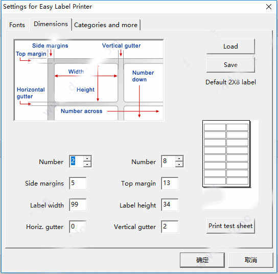
Task: Print a test sheet
Action: click(x=230, y=226)
